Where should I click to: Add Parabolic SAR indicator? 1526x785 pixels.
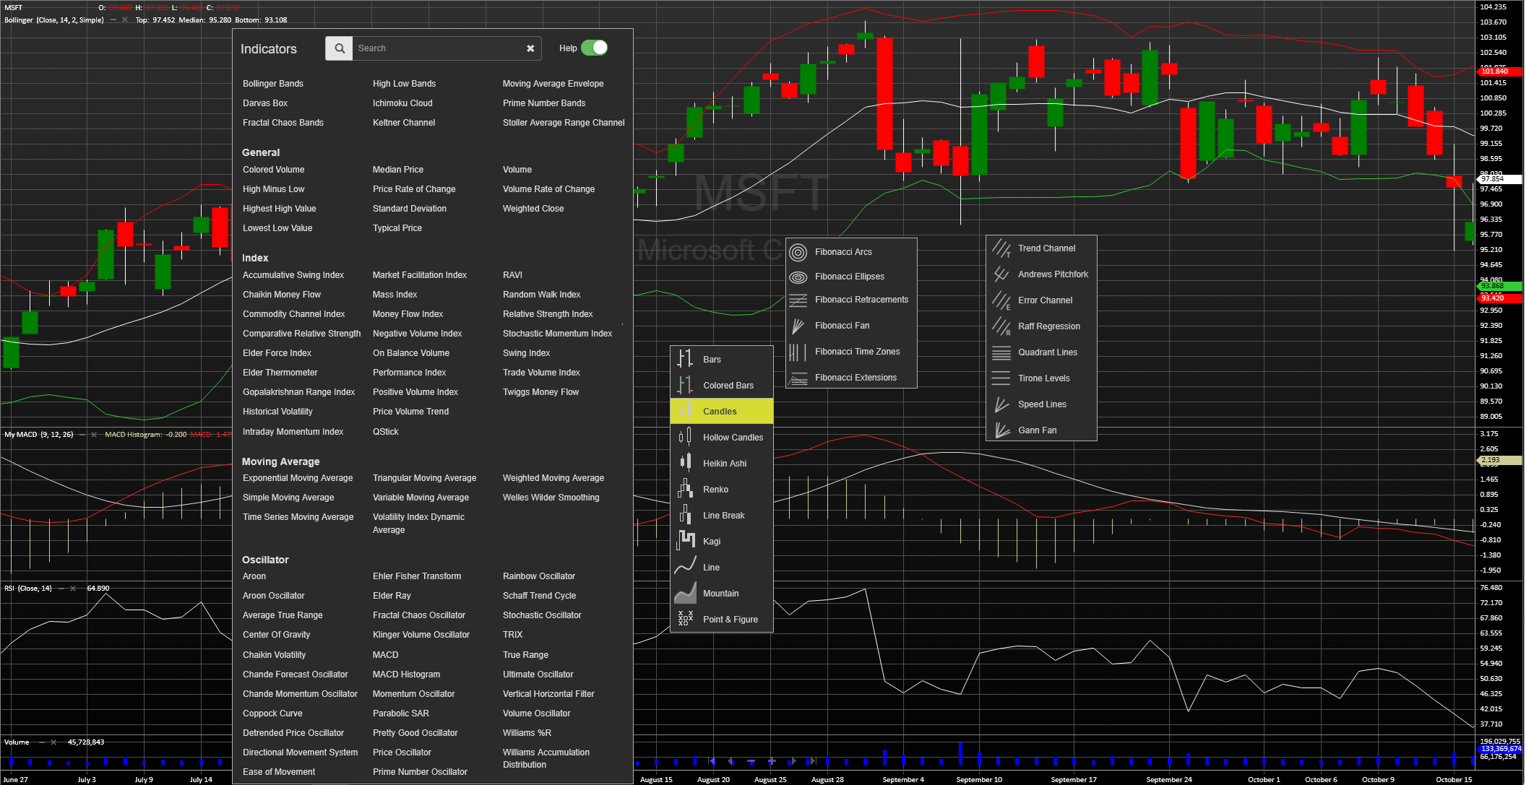tap(401, 714)
